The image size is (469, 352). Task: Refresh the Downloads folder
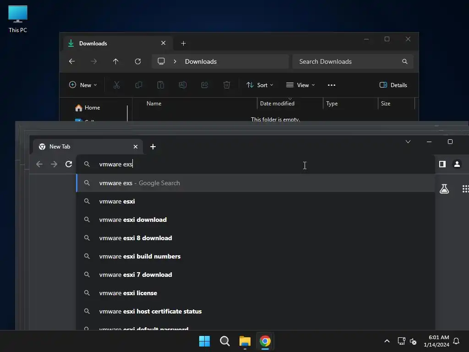pyautogui.click(x=137, y=61)
